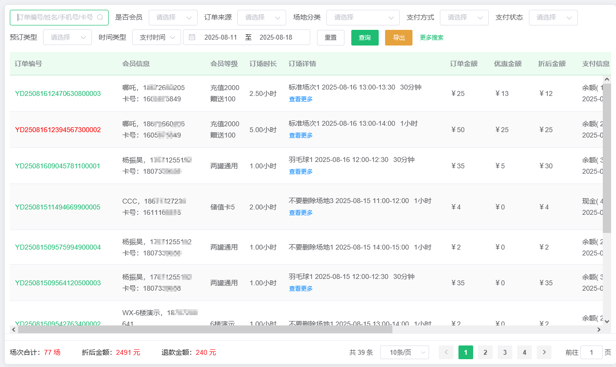Change the 10条/页 page size dropdown
Image resolution: width=616 pixels, height=367 pixels.
[x=404, y=352]
